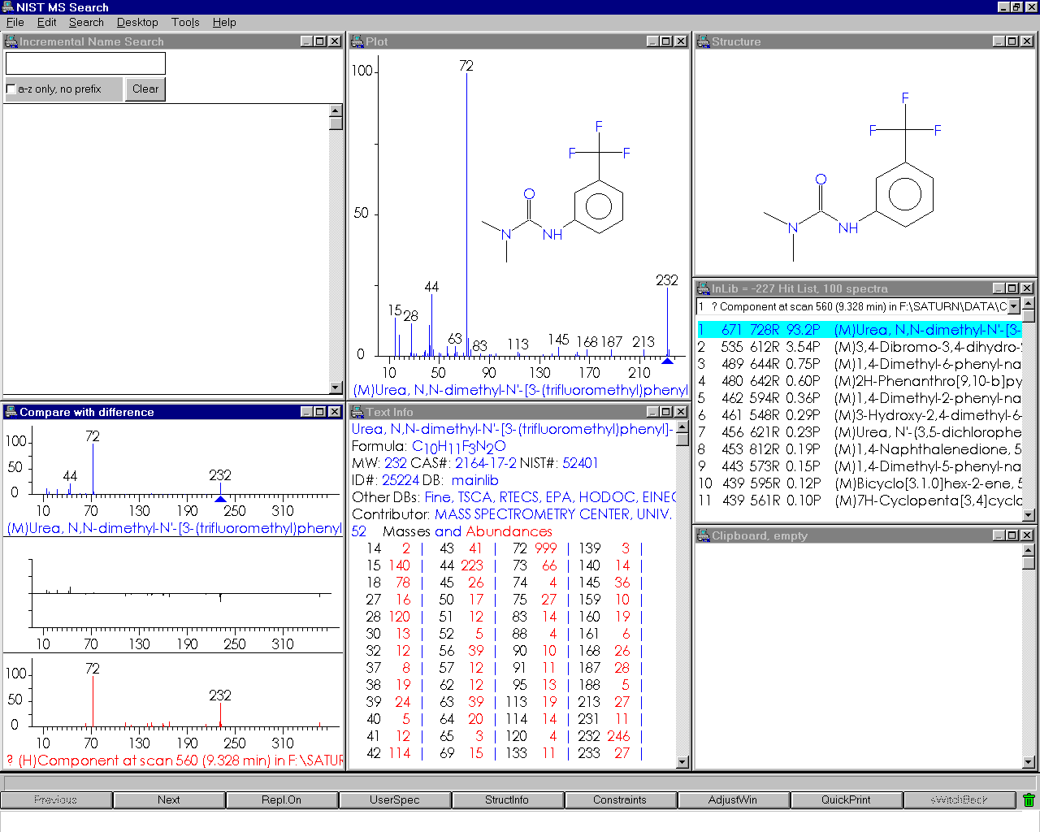Click the Compare with difference title icon
Image resolution: width=1040 pixels, height=832 pixels.
pos(11,412)
